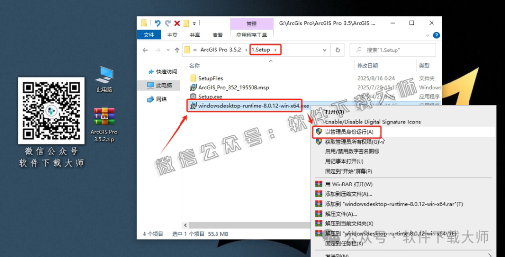The width and height of the screenshot is (505, 257).
Task: Click the 1.Setup breadcrumb segment
Action: [x=261, y=50]
